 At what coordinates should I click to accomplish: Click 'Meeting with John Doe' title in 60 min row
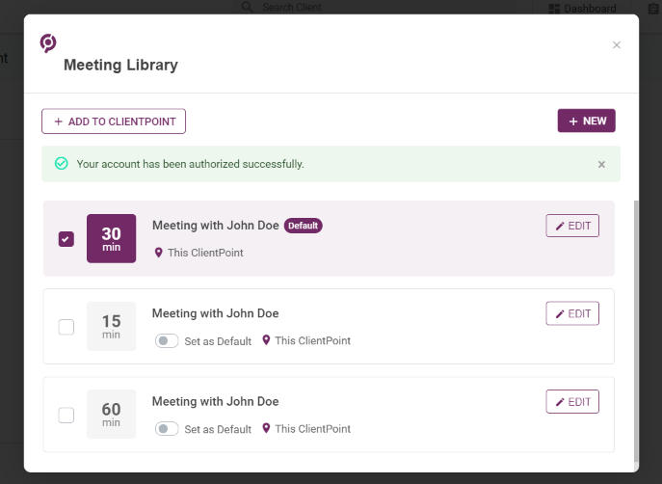(215, 401)
